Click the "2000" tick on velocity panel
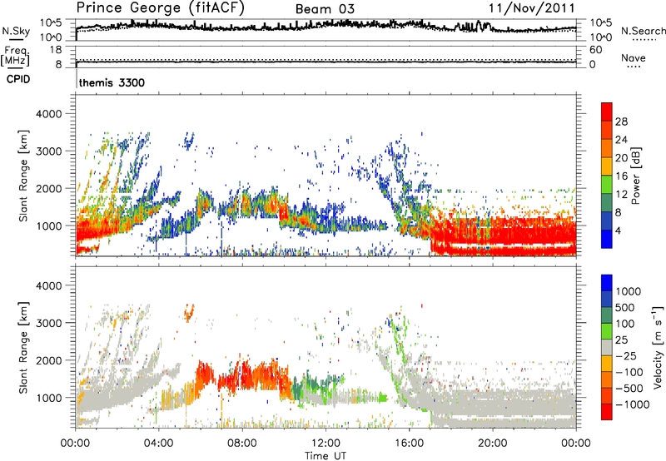 (49, 360)
